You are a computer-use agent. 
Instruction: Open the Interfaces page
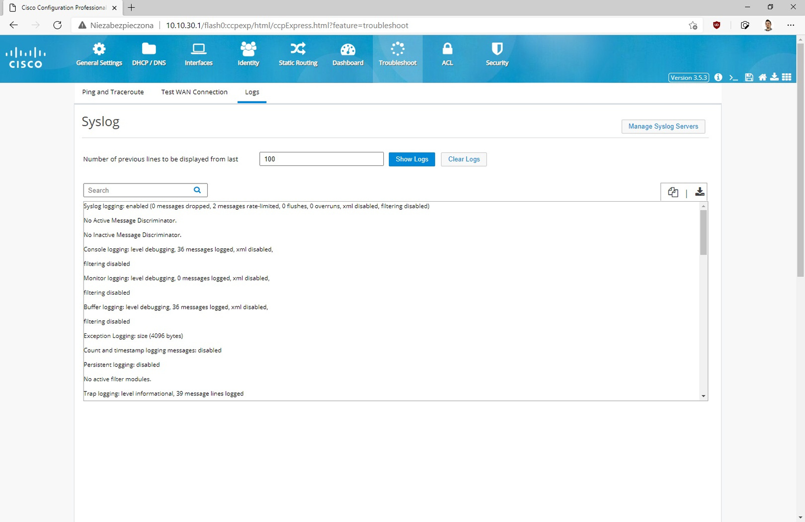199,55
